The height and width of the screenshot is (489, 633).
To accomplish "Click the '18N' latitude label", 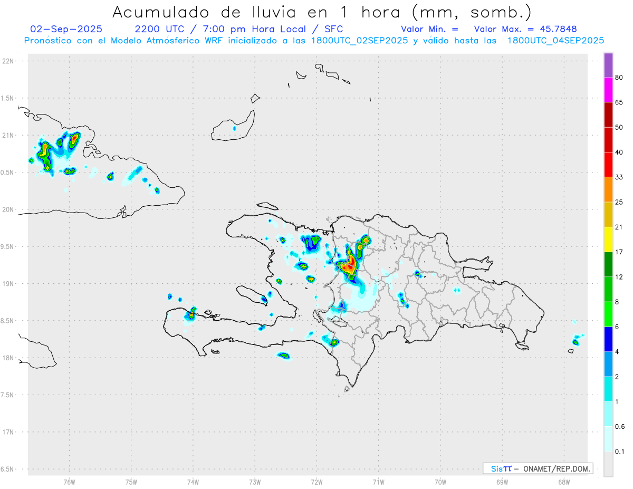I will (x=9, y=358).
